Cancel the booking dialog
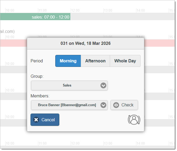 pos(45,120)
